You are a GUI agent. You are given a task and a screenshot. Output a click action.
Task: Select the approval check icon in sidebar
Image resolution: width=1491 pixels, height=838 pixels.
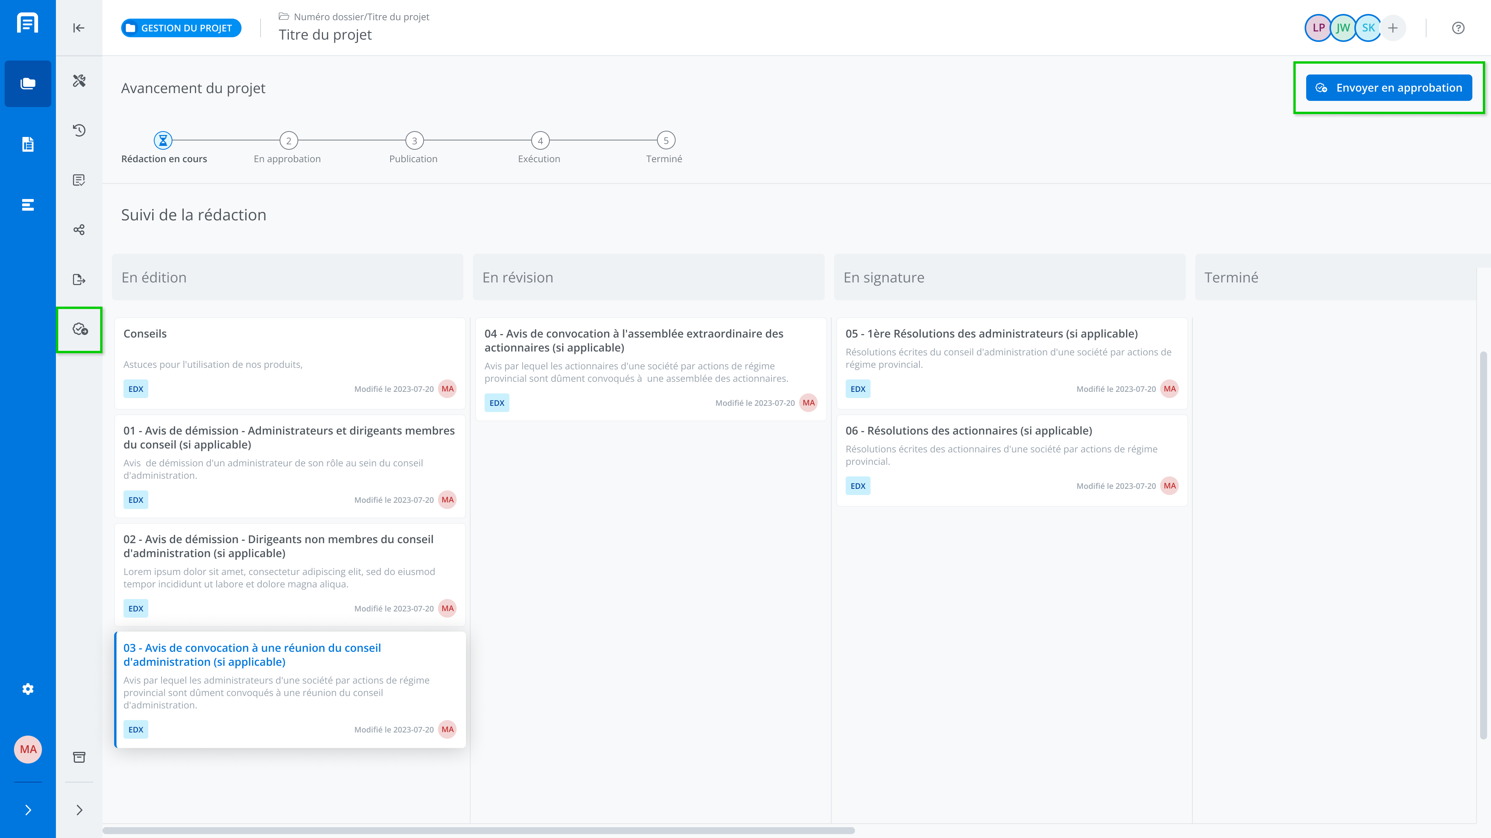[x=80, y=330]
